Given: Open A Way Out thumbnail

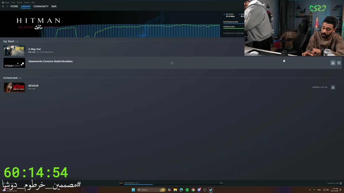Looking at the screenshot, I should coord(14,51).
